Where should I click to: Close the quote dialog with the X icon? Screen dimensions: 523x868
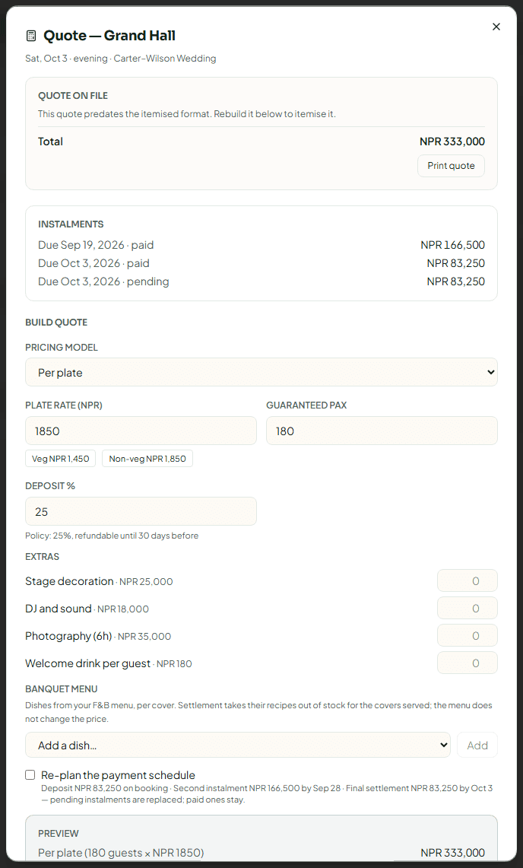pos(496,27)
